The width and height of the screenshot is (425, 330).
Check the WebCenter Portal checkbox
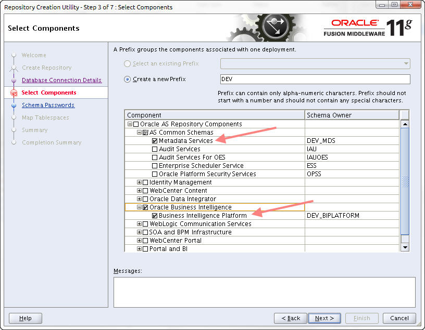pyautogui.click(x=145, y=241)
